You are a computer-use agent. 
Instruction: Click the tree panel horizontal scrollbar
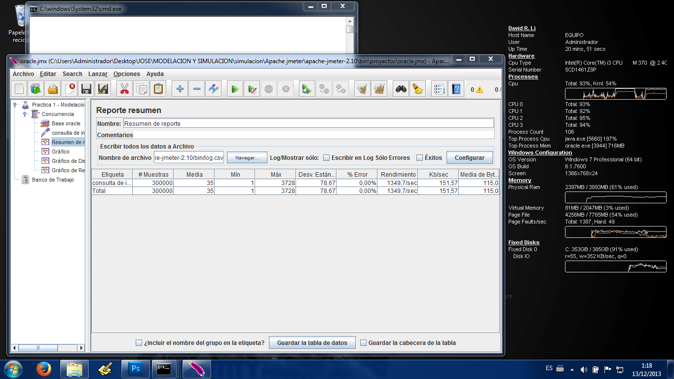[48, 348]
